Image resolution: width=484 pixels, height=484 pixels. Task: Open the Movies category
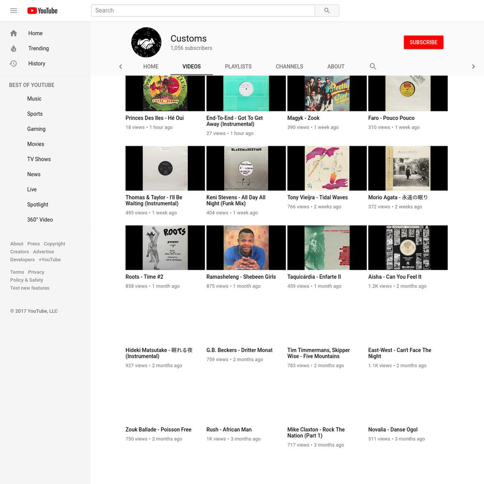35,144
